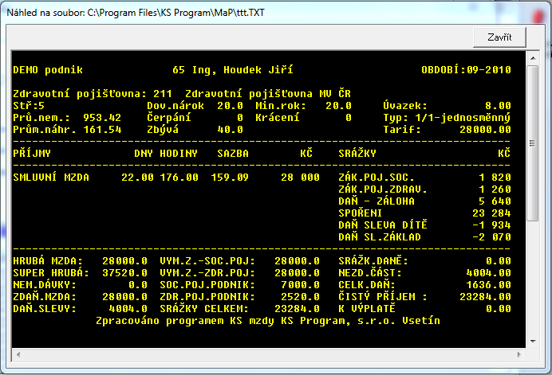552x375 pixels.
Task: Click the vertical scrollbar up arrow
Action: (533, 58)
